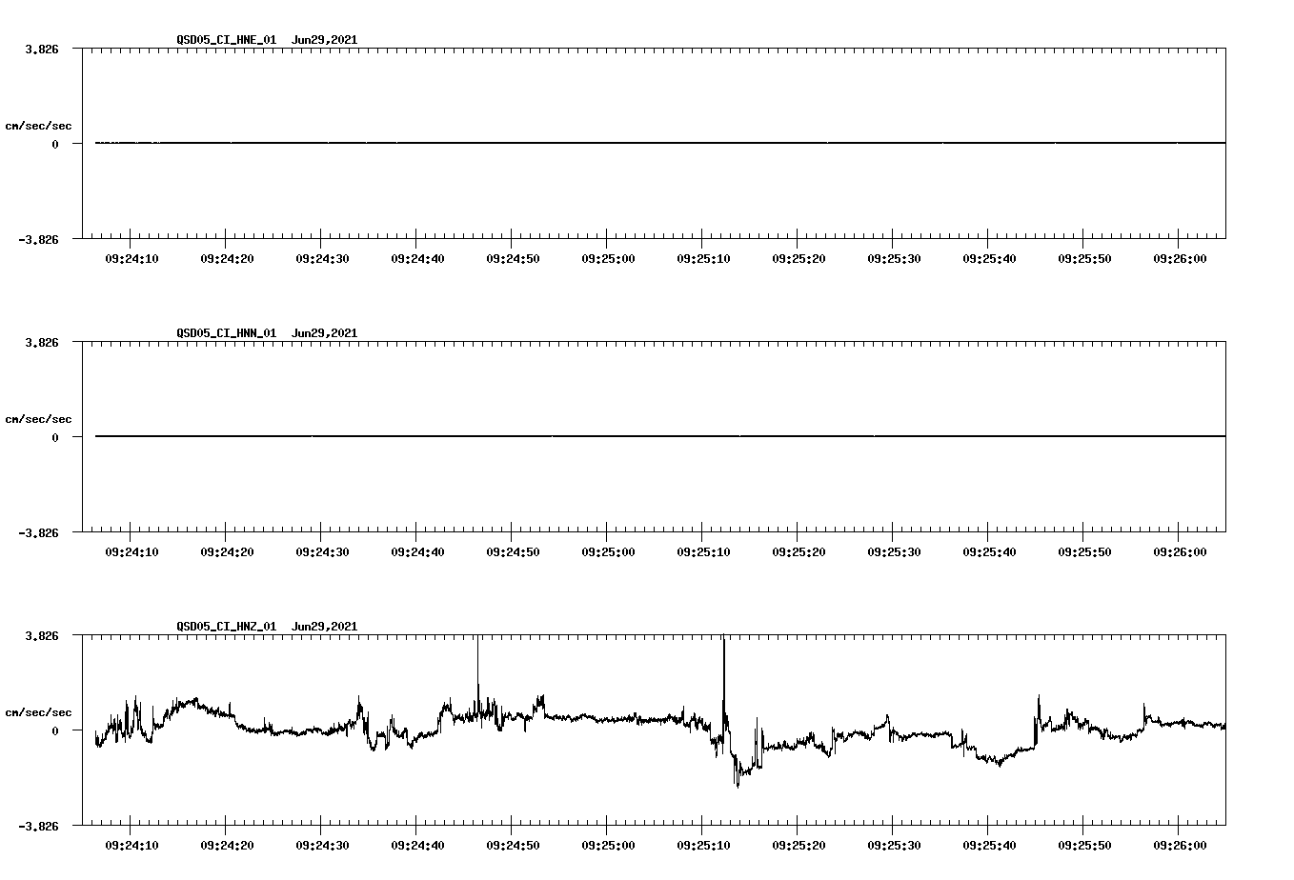The image size is (1294, 880).
Task: Click the 09:24:50 time label under HNE plot
Action: tap(513, 259)
